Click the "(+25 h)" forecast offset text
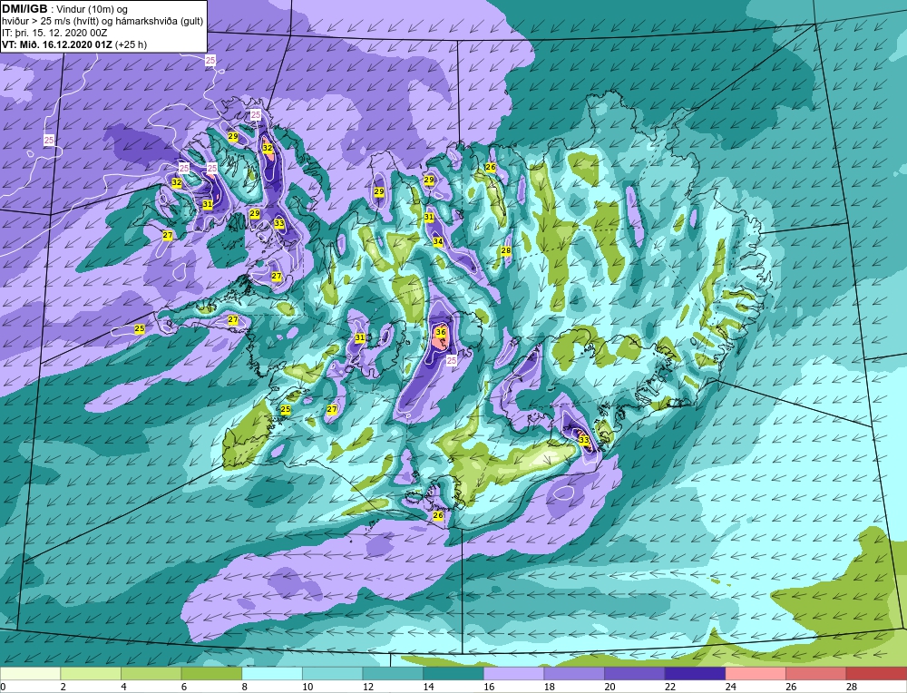The image size is (907, 693). (x=132, y=44)
